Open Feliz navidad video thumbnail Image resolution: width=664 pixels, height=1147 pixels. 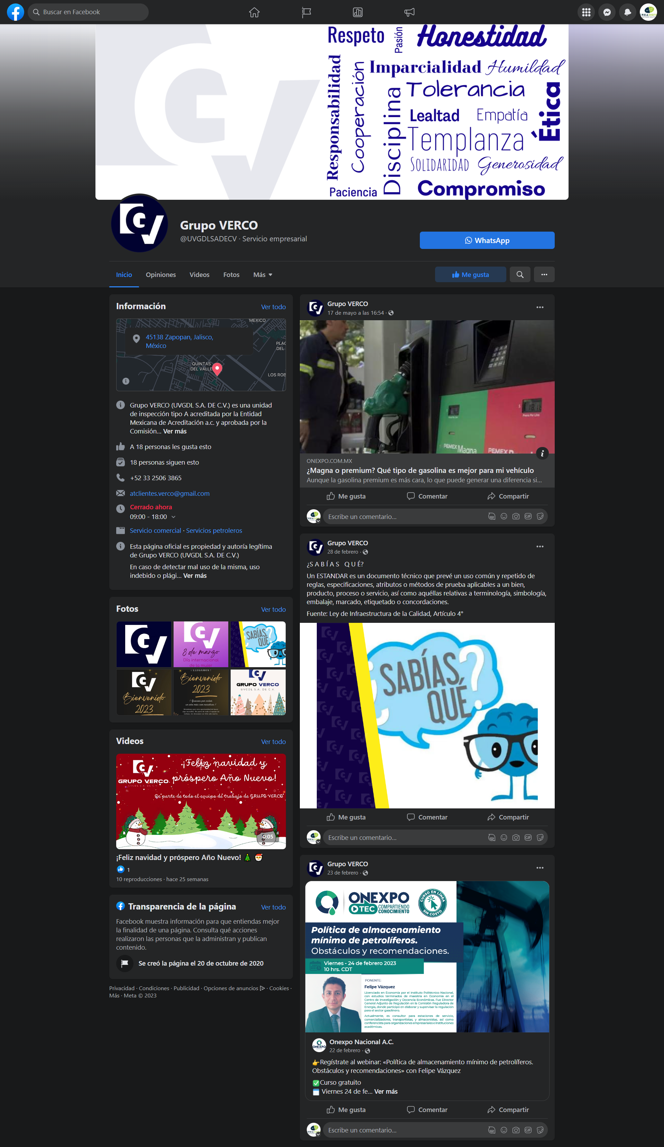(201, 801)
